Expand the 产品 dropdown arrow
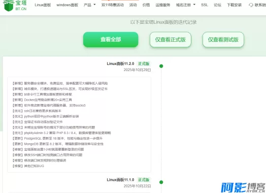 pos(94,5)
